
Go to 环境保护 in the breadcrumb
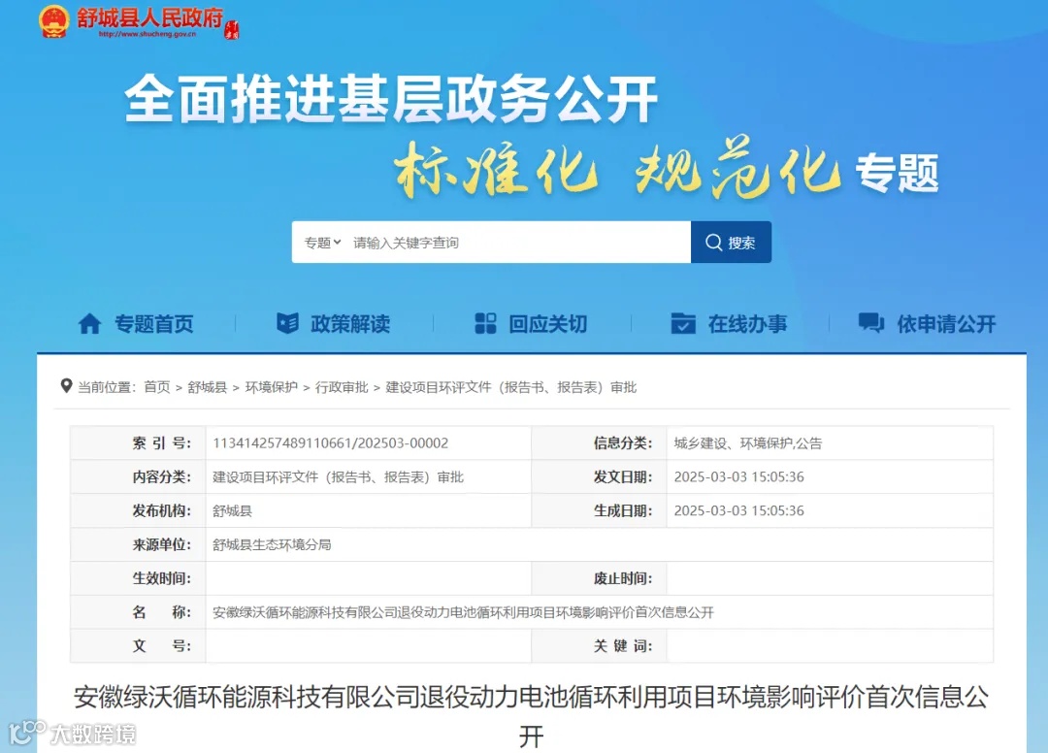pyautogui.click(x=272, y=387)
